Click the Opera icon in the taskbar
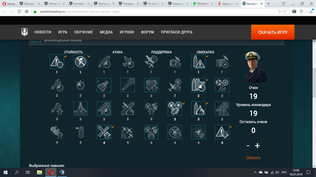The image size is (316, 177). (51, 172)
